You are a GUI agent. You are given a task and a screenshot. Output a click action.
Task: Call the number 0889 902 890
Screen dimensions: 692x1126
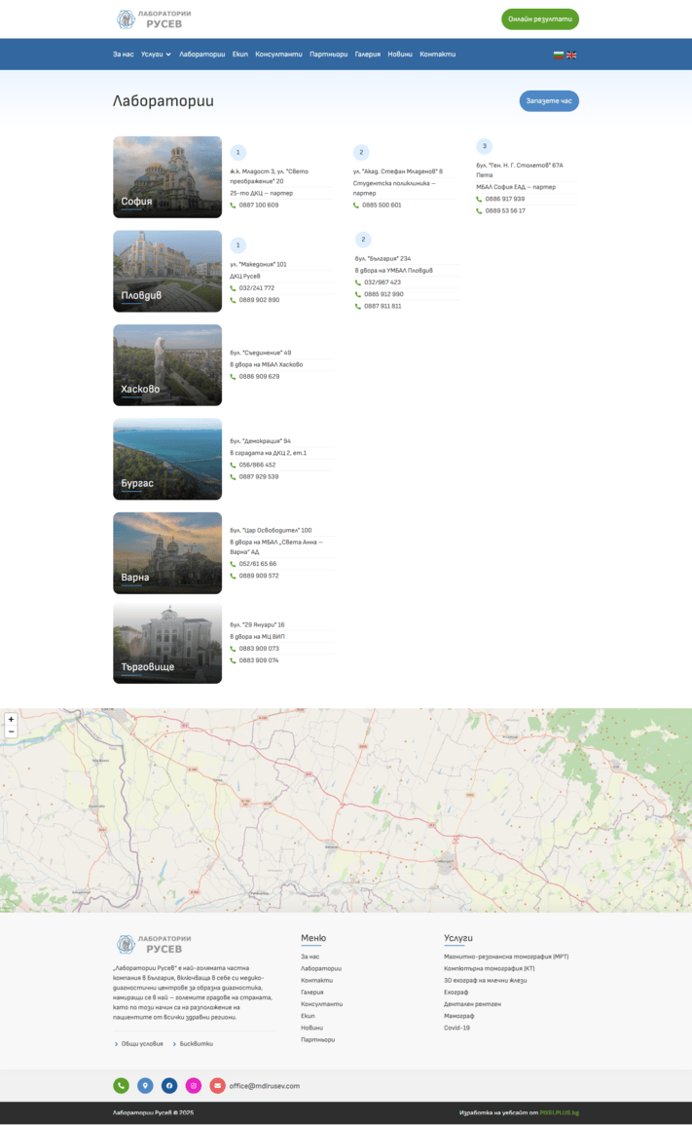tap(259, 300)
